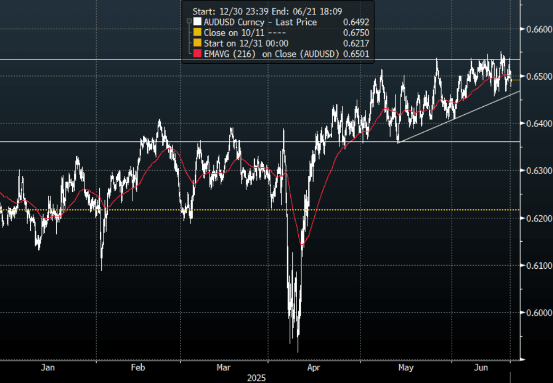The height and width of the screenshot is (383, 553).
Task: Select the current price marker on the right axis
Action: [515, 80]
